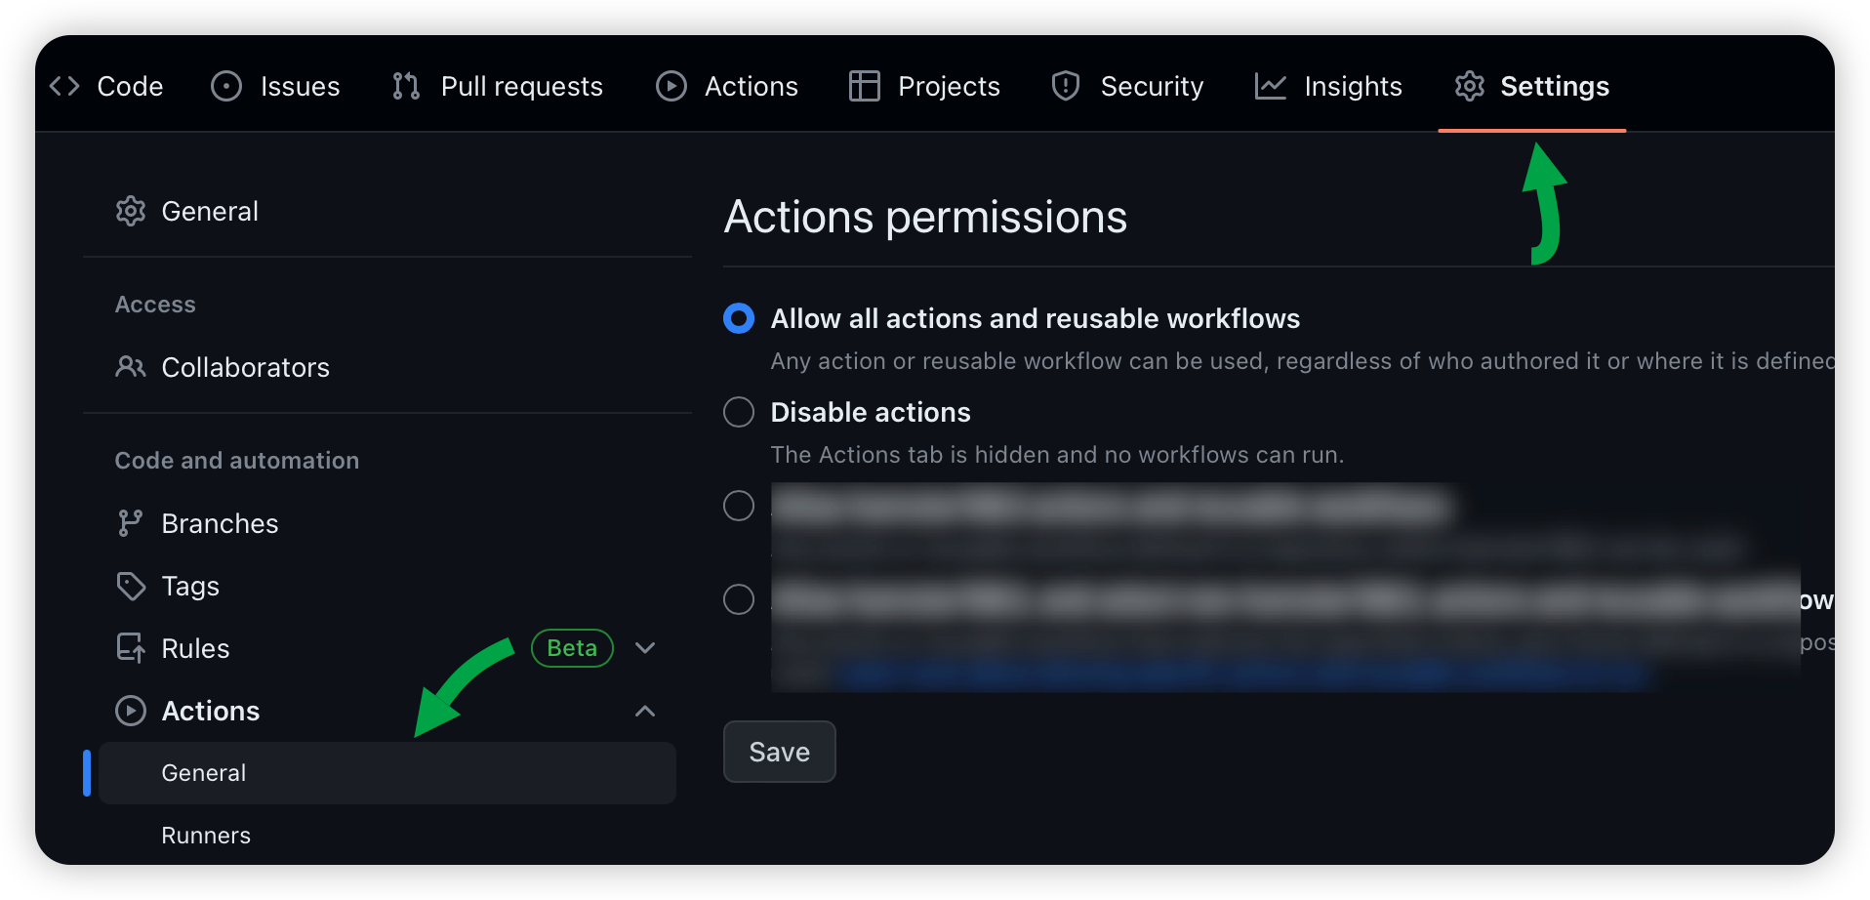This screenshot has width=1870, height=900.
Task: Select Allow all actions and reusable workflows
Action: click(739, 318)
